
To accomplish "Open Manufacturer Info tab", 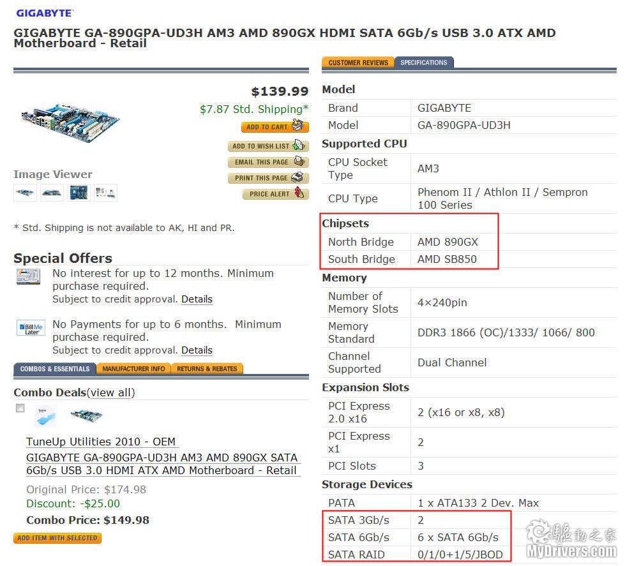I will [133, 369].
